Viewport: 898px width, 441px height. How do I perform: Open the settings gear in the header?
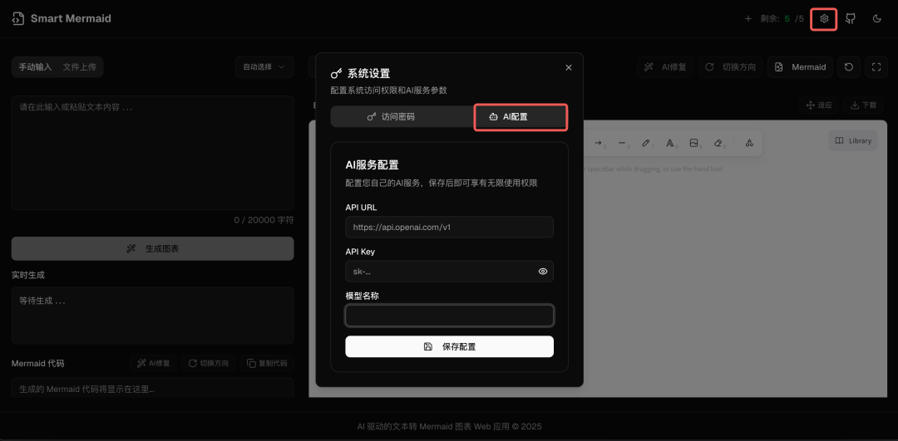coord(824,19)
